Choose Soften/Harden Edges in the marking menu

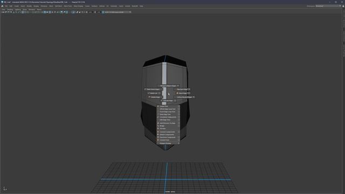pyautogui.click(x=185, y=97)
